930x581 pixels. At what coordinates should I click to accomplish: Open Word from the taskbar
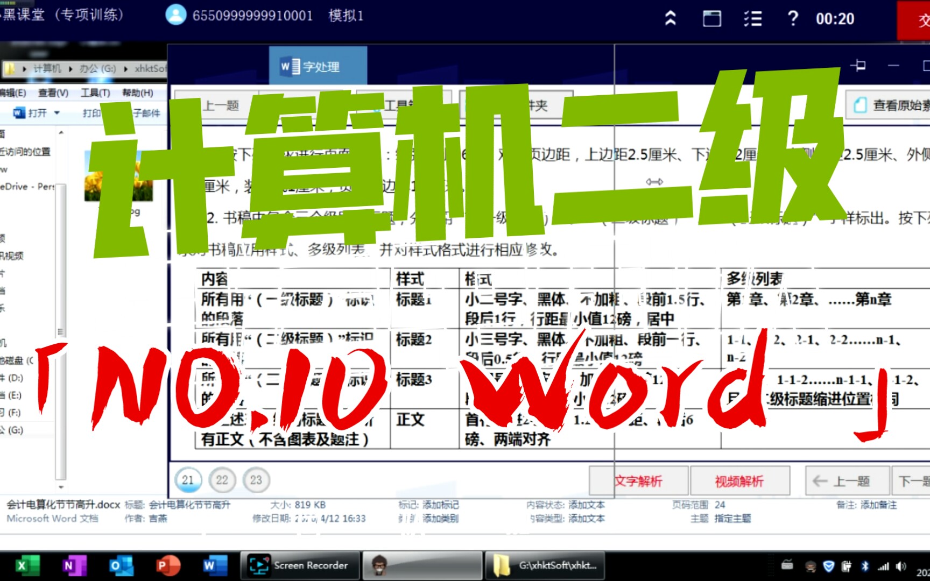tap(214, 565)
